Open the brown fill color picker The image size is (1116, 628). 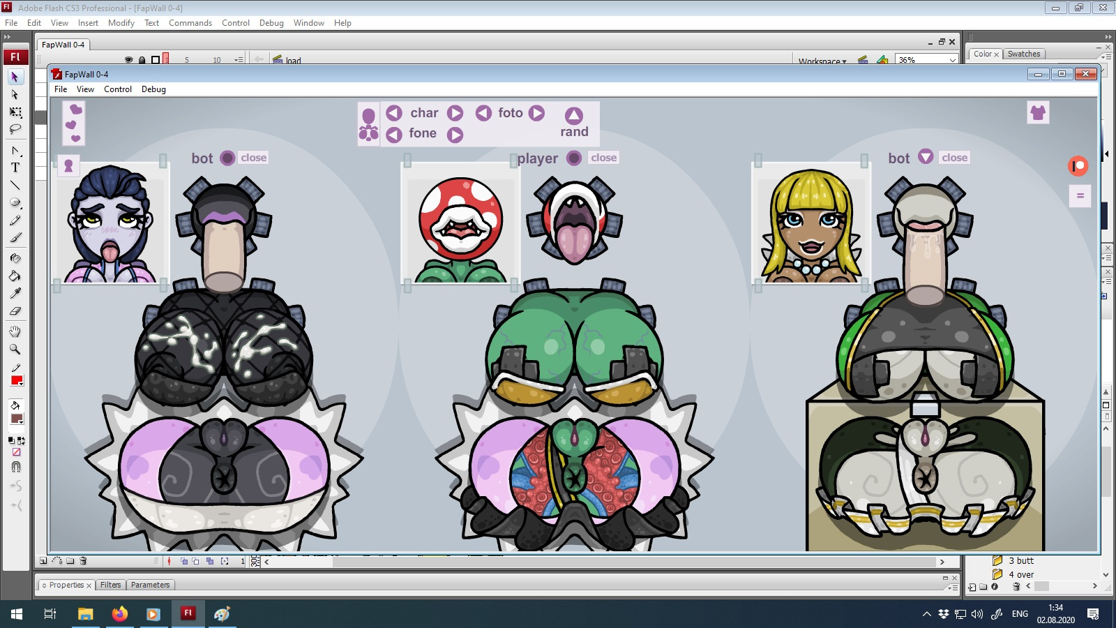pos(17,419)
